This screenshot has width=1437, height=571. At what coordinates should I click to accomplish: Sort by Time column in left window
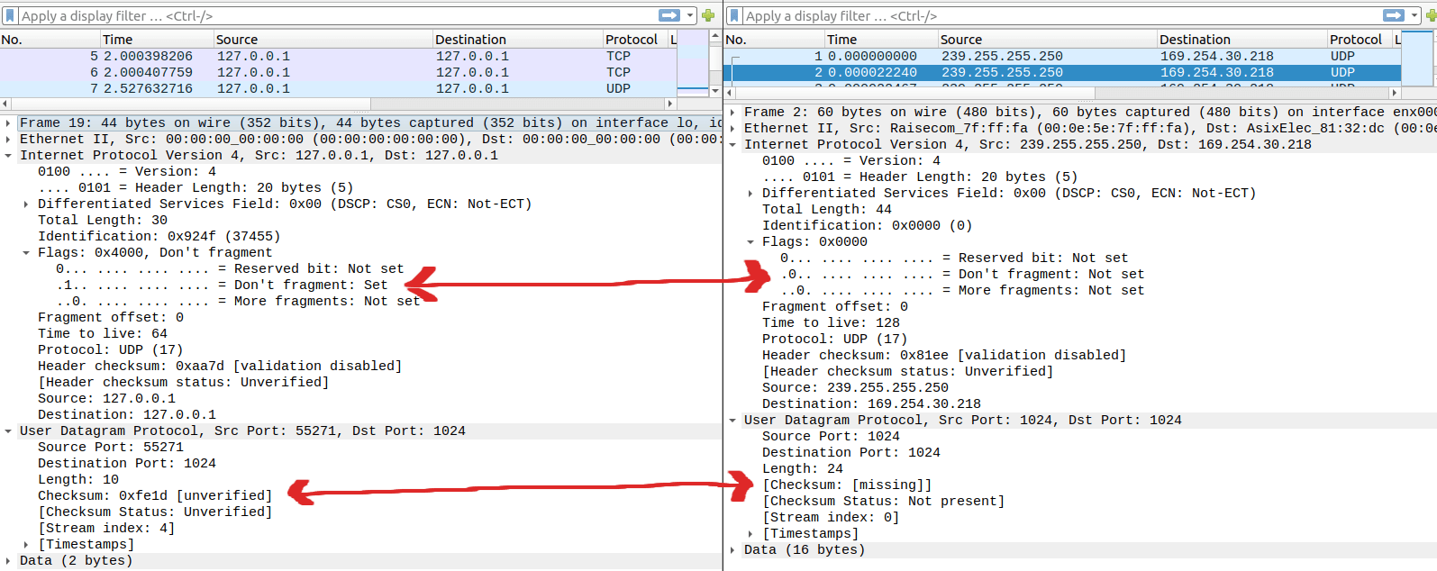tap(157, 39)
